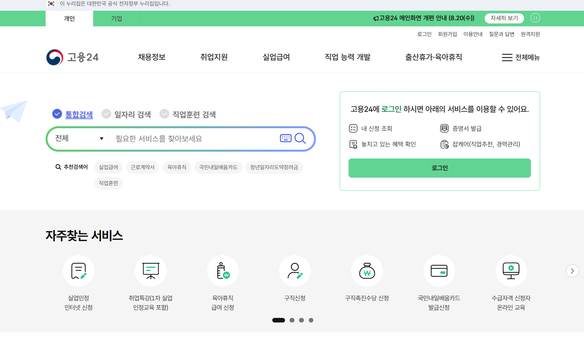The width and height of the screenshot is (584, 342).
Task: Expand the 전체메뉴 full menu
Action: (x=520, y=58)
